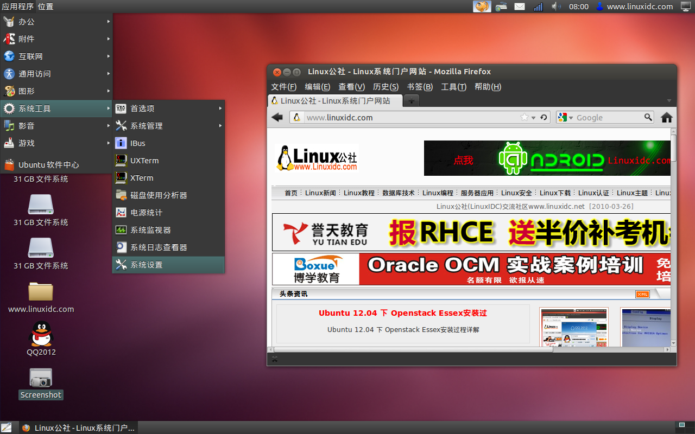
Task: Open 系统日志查看器 log viewer icon
Action: click(121, 247)
